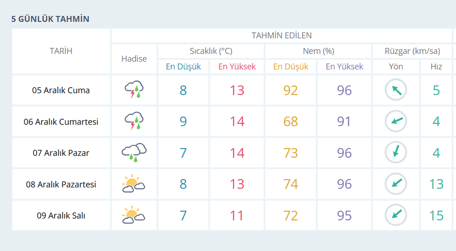Click the partly sunny icon for 08 Aralık Pazartesi

[134, 184]
